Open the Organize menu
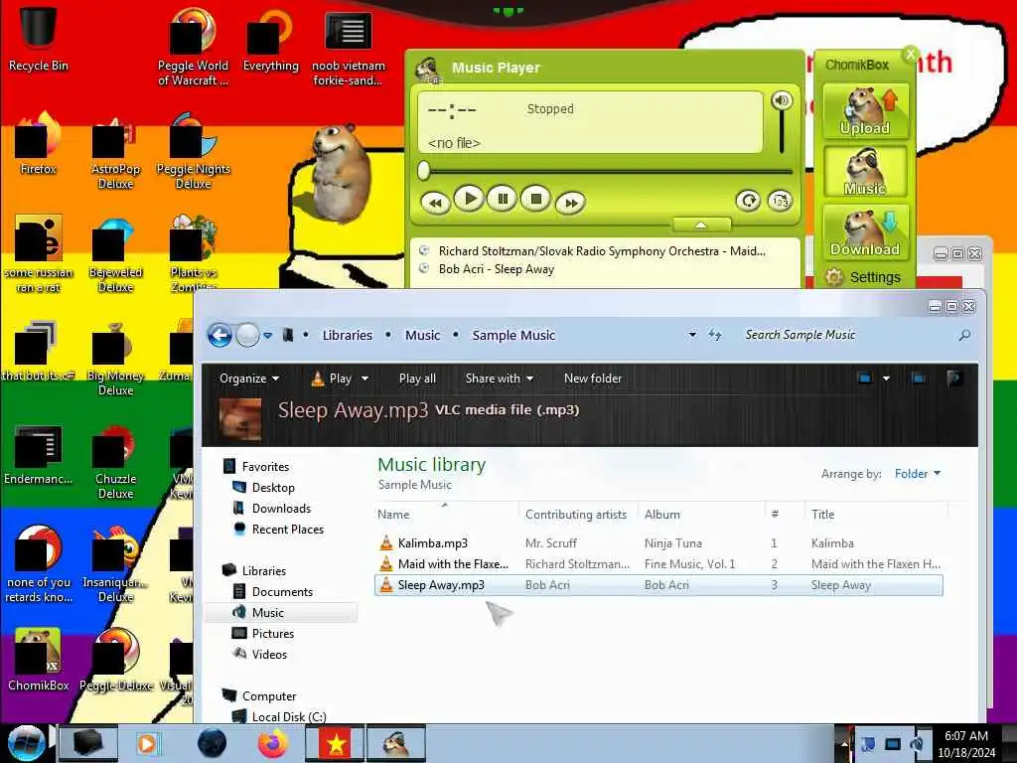Image resolution: width=1017 pixels, height=763 pixels. pos(249,379)
